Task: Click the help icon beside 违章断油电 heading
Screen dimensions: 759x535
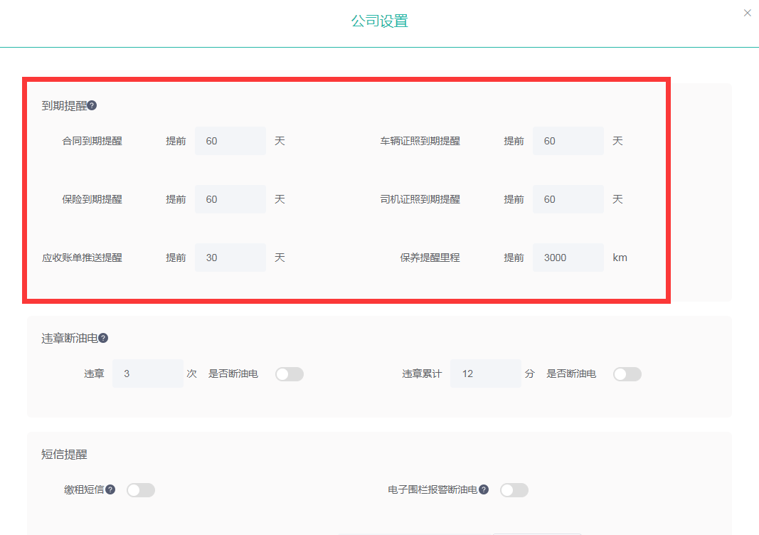Action: point(103,339)
